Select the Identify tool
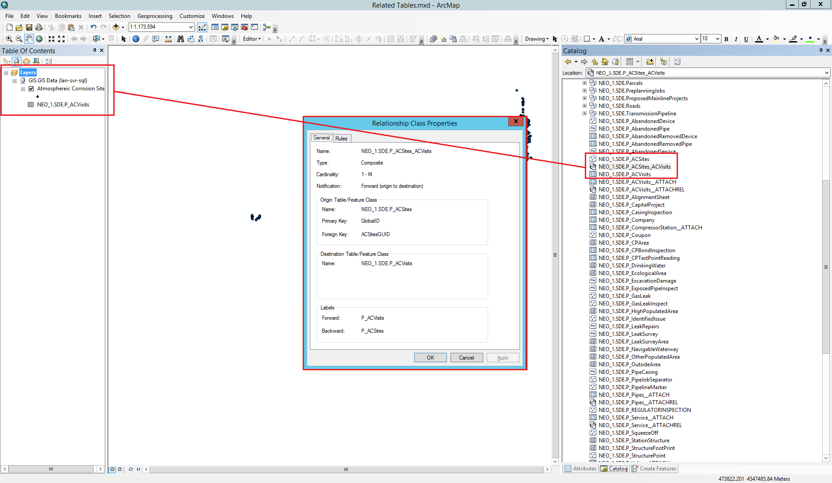The height and width of the screenshot is (483, 832). 136,39
